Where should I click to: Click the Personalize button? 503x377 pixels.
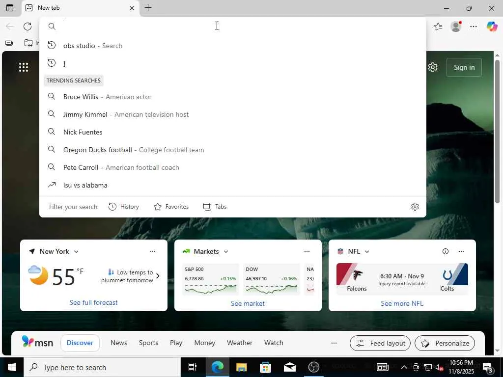tap(445, 343)
